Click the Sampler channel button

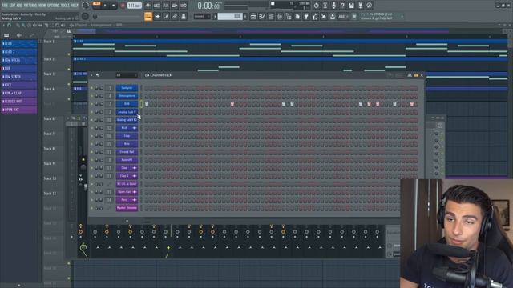tap(127, 88)
